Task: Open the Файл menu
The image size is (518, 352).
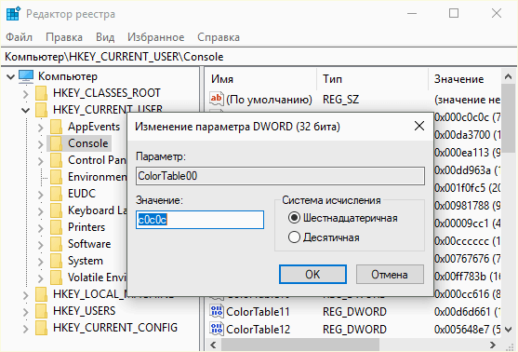Action: tap(20, 37)
